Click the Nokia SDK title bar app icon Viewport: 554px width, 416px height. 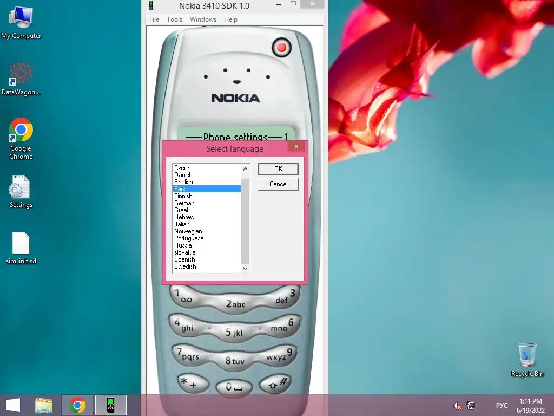151,5
